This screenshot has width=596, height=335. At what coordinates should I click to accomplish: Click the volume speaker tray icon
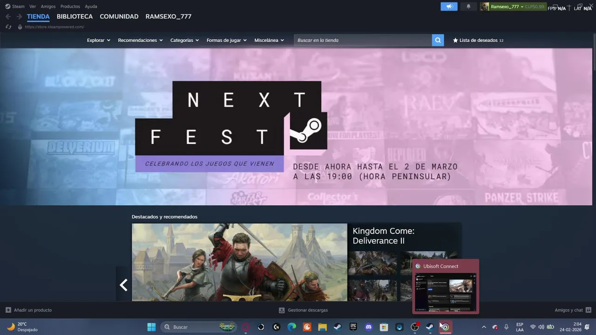[542, 327]
